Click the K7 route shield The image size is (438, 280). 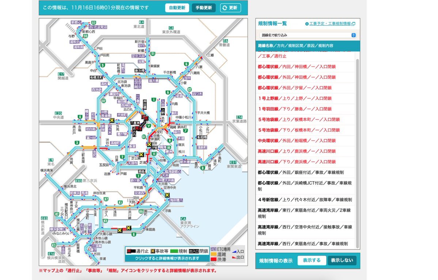tap(106, 199)
